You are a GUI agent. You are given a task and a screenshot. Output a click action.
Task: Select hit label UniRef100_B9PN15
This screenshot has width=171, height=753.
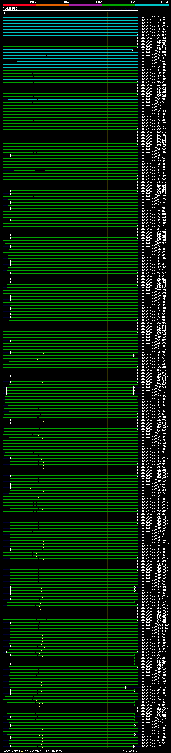[x=153, y=391]
